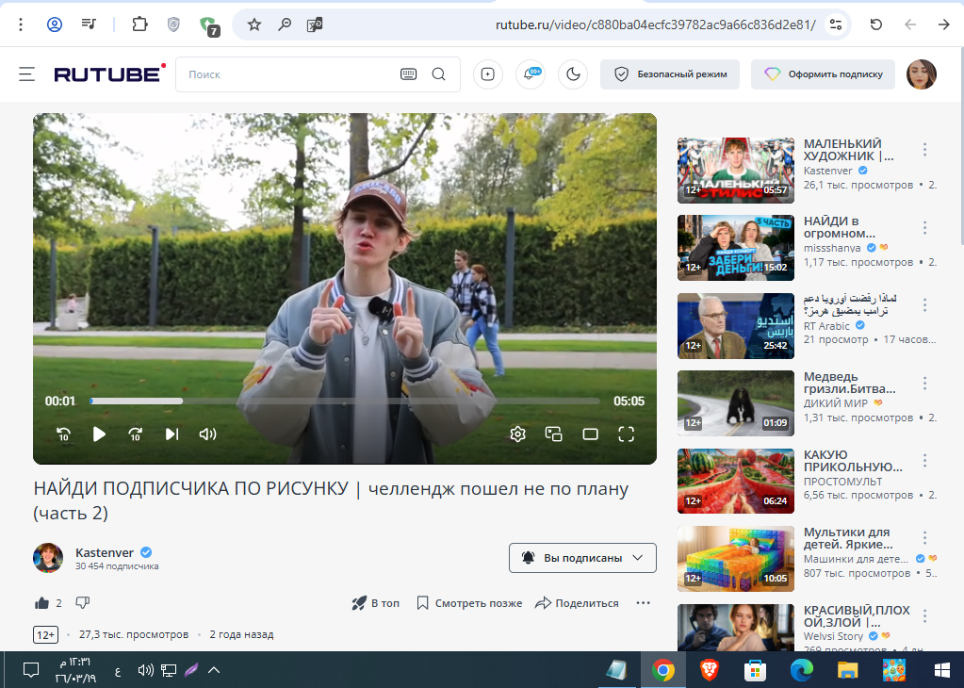Toggle theater mode in the player

[590, 434]
